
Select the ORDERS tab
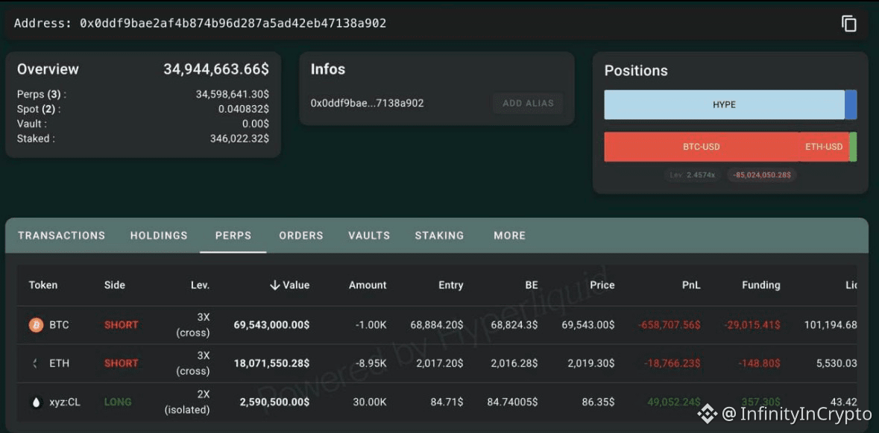301,236
